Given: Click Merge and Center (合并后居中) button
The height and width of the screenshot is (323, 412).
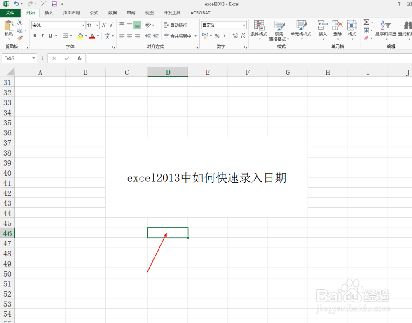Looking at the screenshot, I should point(177,36).
